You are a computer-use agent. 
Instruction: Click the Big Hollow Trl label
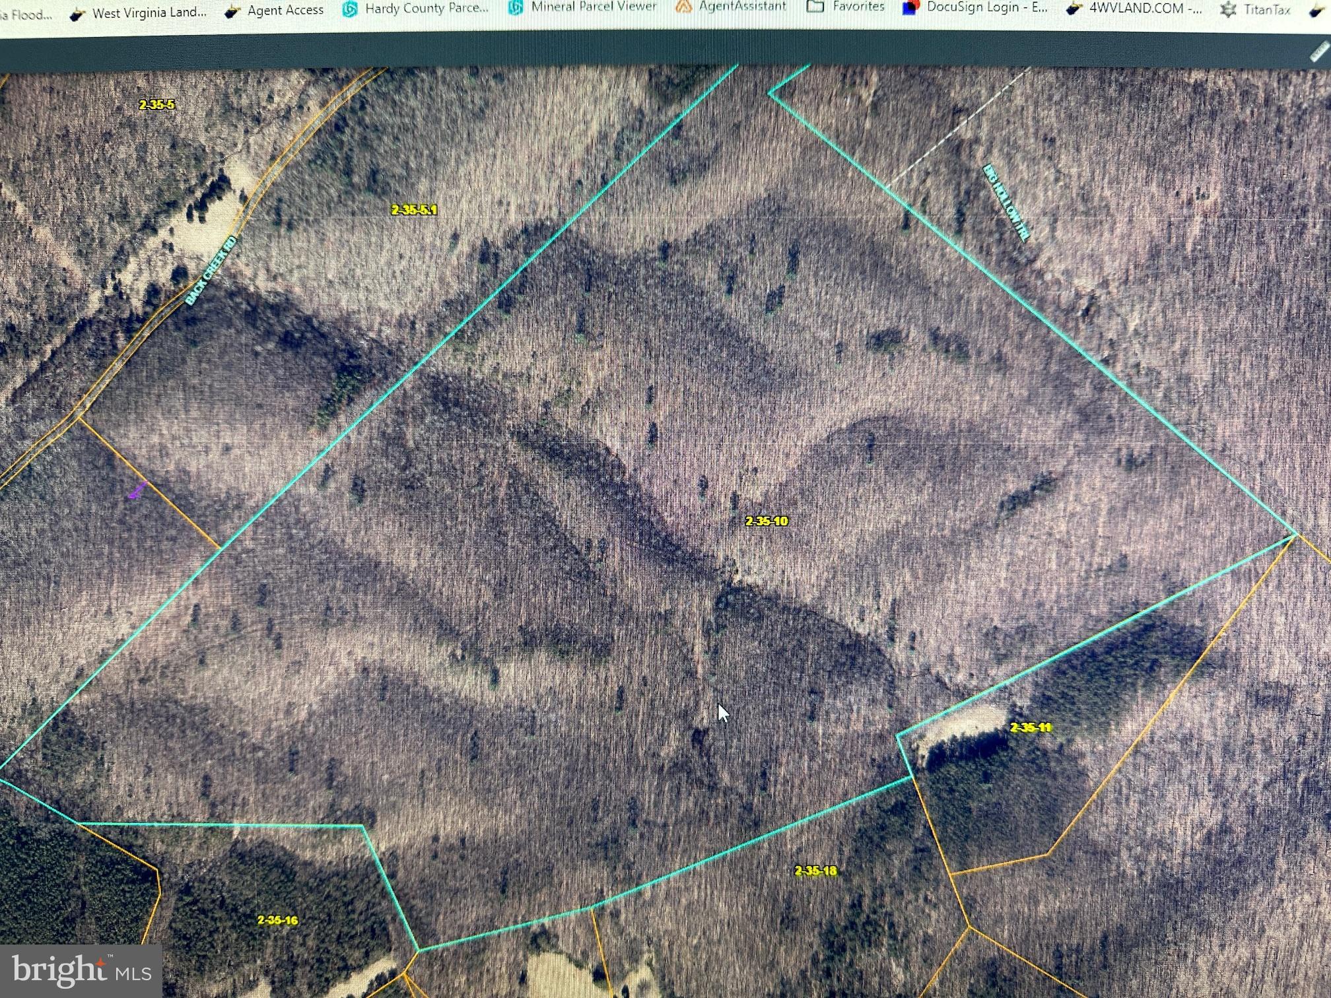coord(1006,203)
